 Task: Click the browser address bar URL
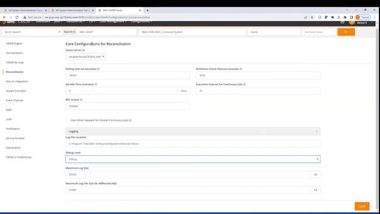[97, 17]
